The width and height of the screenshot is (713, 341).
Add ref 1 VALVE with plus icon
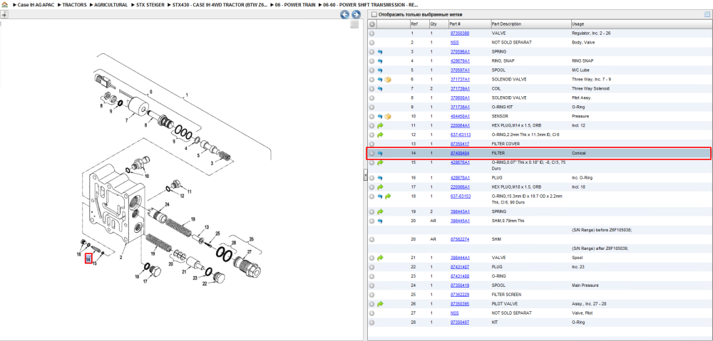click(x=372, y=33)
